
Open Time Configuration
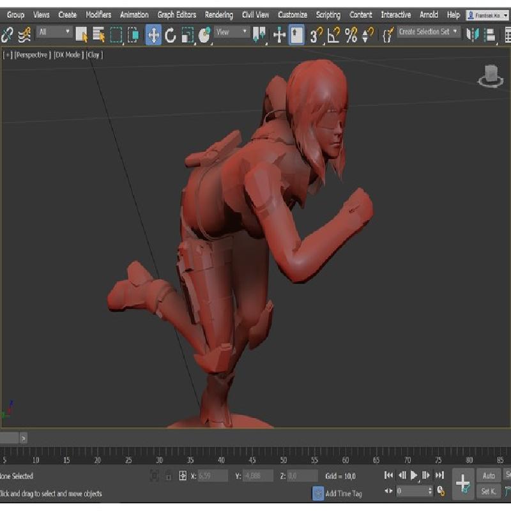pos(441,491)
